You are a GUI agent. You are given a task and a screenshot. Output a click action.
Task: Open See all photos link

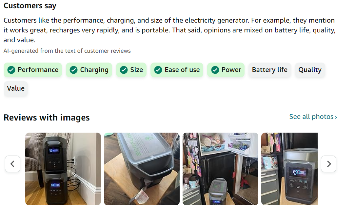[313, 117]
